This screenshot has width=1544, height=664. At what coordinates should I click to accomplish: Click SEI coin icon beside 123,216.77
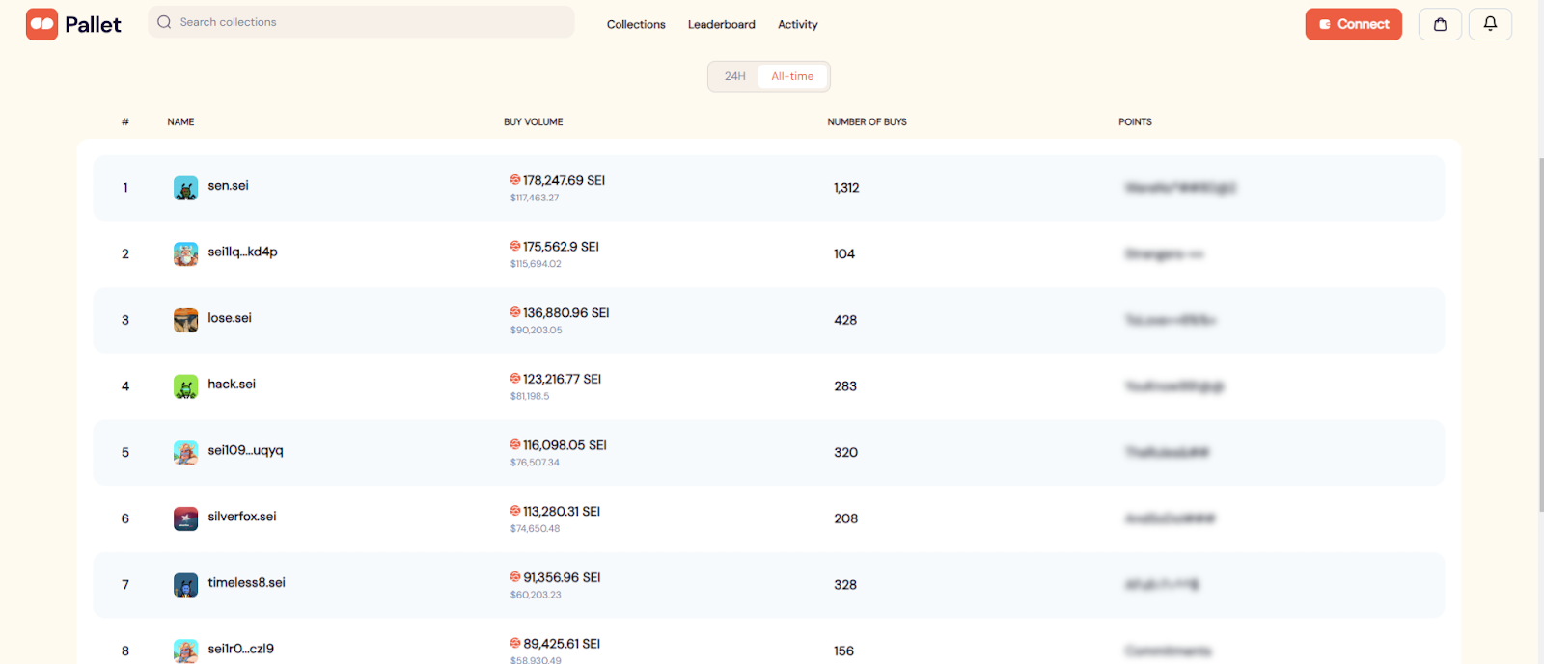click(515, 379)
